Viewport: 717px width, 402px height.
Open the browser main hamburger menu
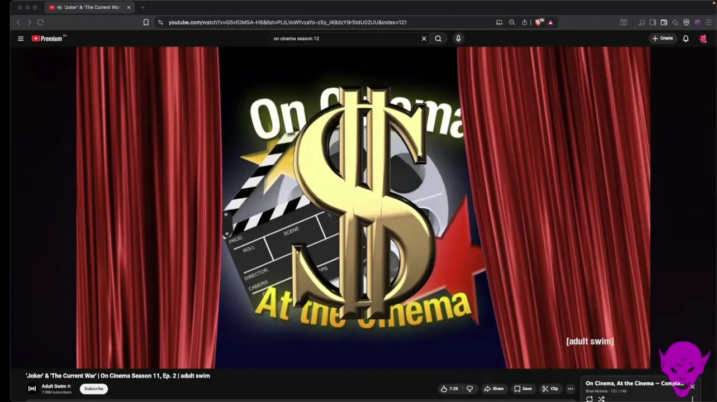click(709, 22)
